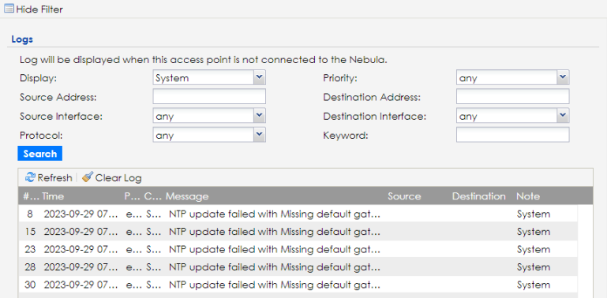Expand the Priority dropdown
This screenshot has width=607, height=298.
pyautogui.click(x=512, y=78)
